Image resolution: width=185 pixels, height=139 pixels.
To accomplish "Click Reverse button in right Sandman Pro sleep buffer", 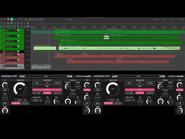I will pos(150,83).
